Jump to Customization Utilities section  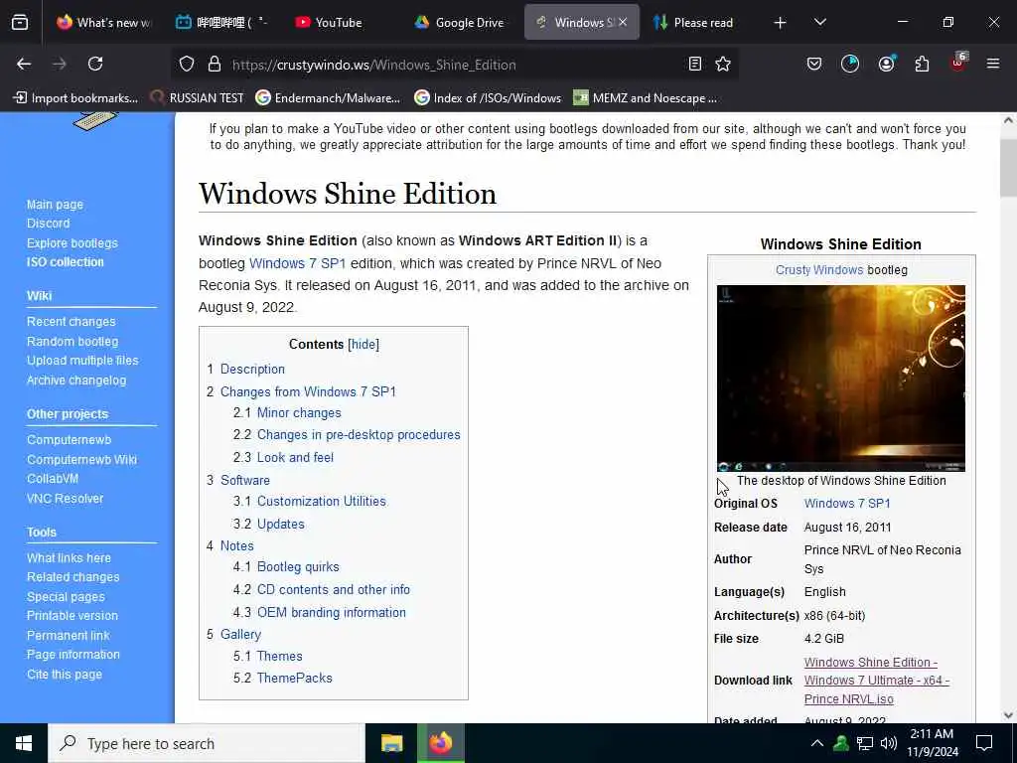[321, 501]
